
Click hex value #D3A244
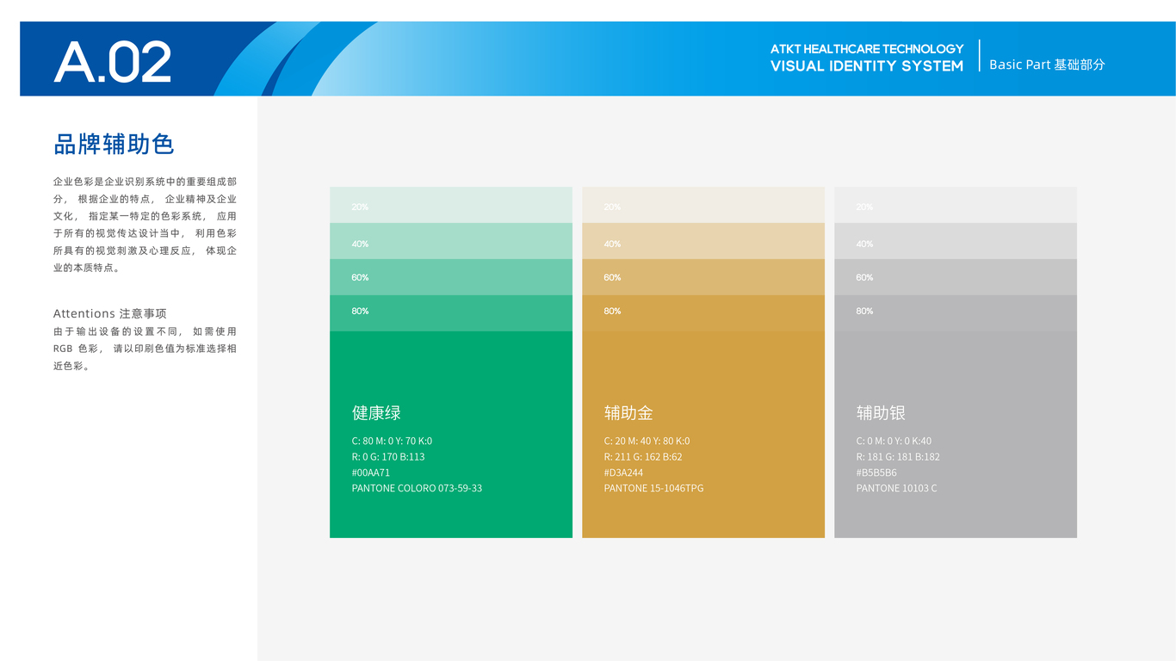(x=623, y=473)
